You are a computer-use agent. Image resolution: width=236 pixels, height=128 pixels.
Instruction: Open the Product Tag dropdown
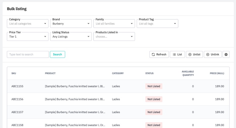[157, 24]
